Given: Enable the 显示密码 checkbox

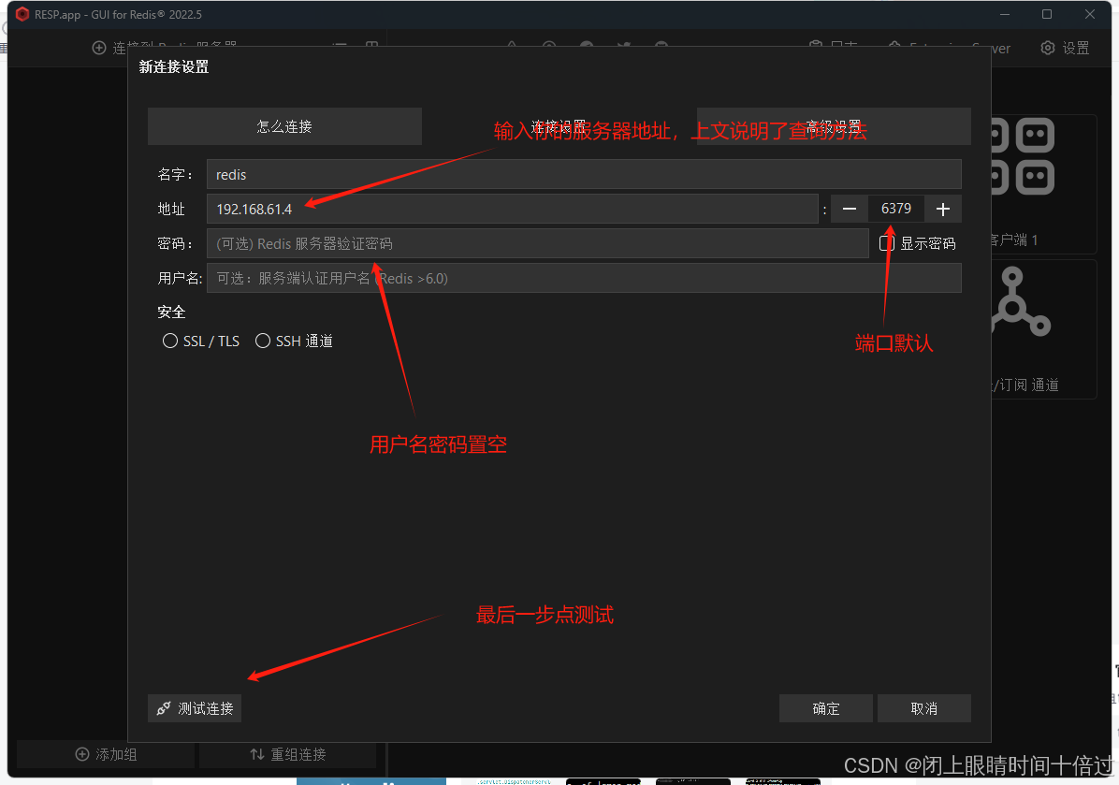Looking at the screenshot, I should (887, 243).
